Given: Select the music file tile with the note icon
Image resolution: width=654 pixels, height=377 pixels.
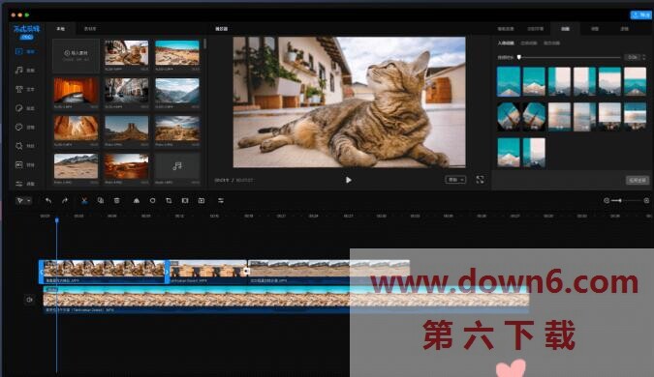Looking at the screenshot, I should (x=177, y=166).
